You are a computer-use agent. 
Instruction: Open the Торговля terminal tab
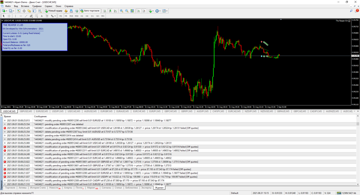tap(10, 188)
